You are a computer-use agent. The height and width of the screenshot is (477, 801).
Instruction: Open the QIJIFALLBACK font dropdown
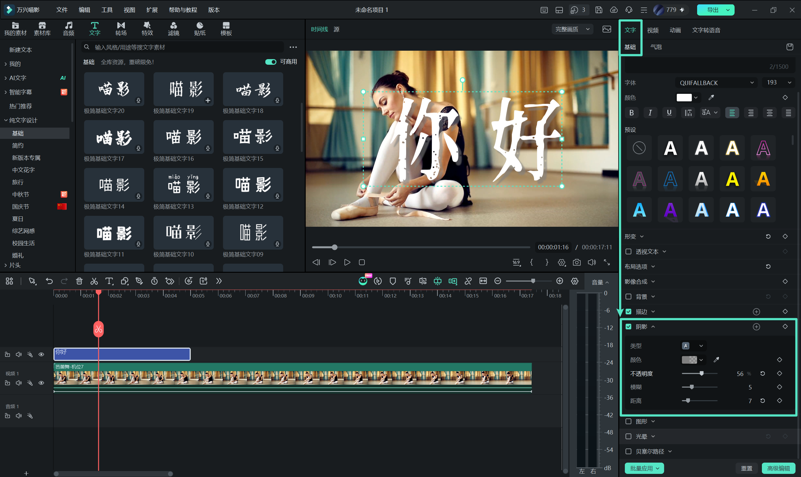(716, 83)
